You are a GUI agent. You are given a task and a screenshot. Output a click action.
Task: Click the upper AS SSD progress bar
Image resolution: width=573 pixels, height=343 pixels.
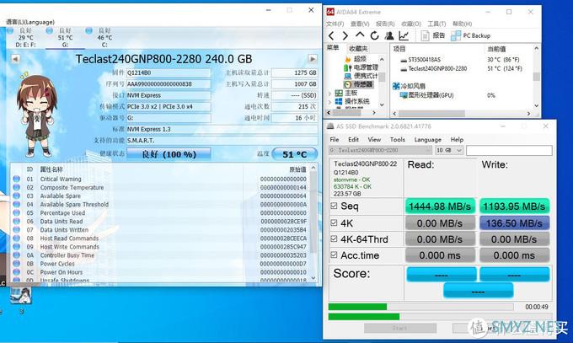(421, 307)
